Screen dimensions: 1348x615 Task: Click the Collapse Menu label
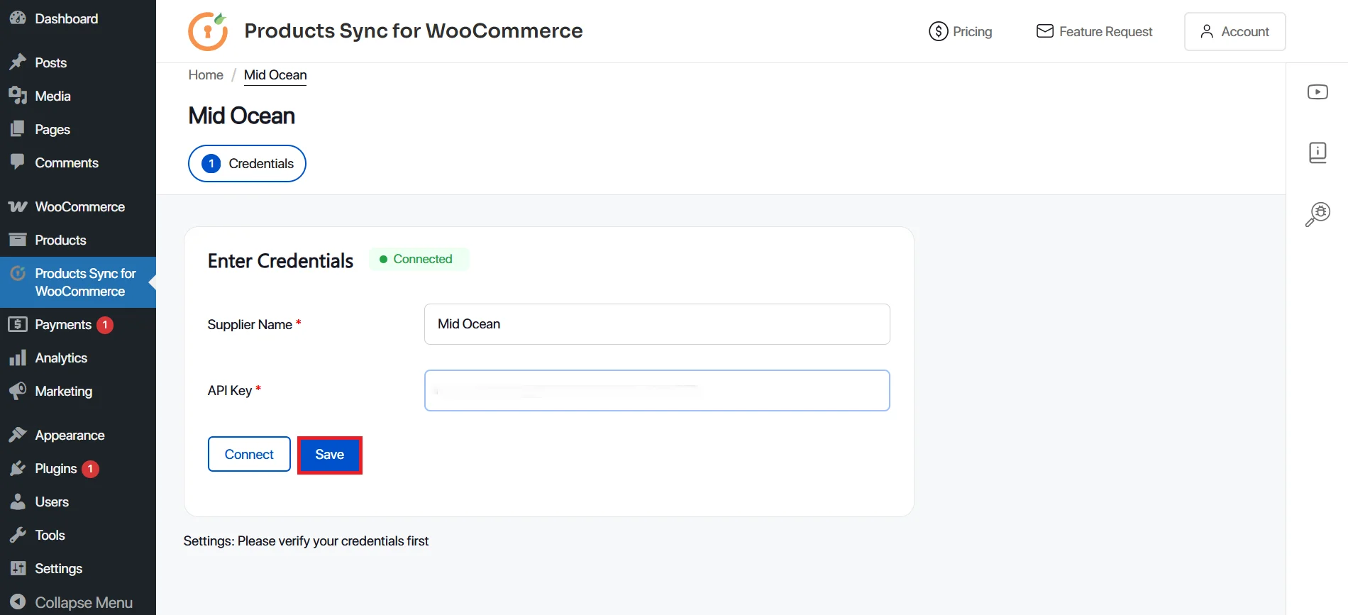click(84, 602)
